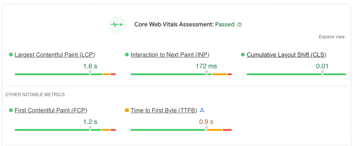Click the FCP distribution bar marker

tap(90, 128)
